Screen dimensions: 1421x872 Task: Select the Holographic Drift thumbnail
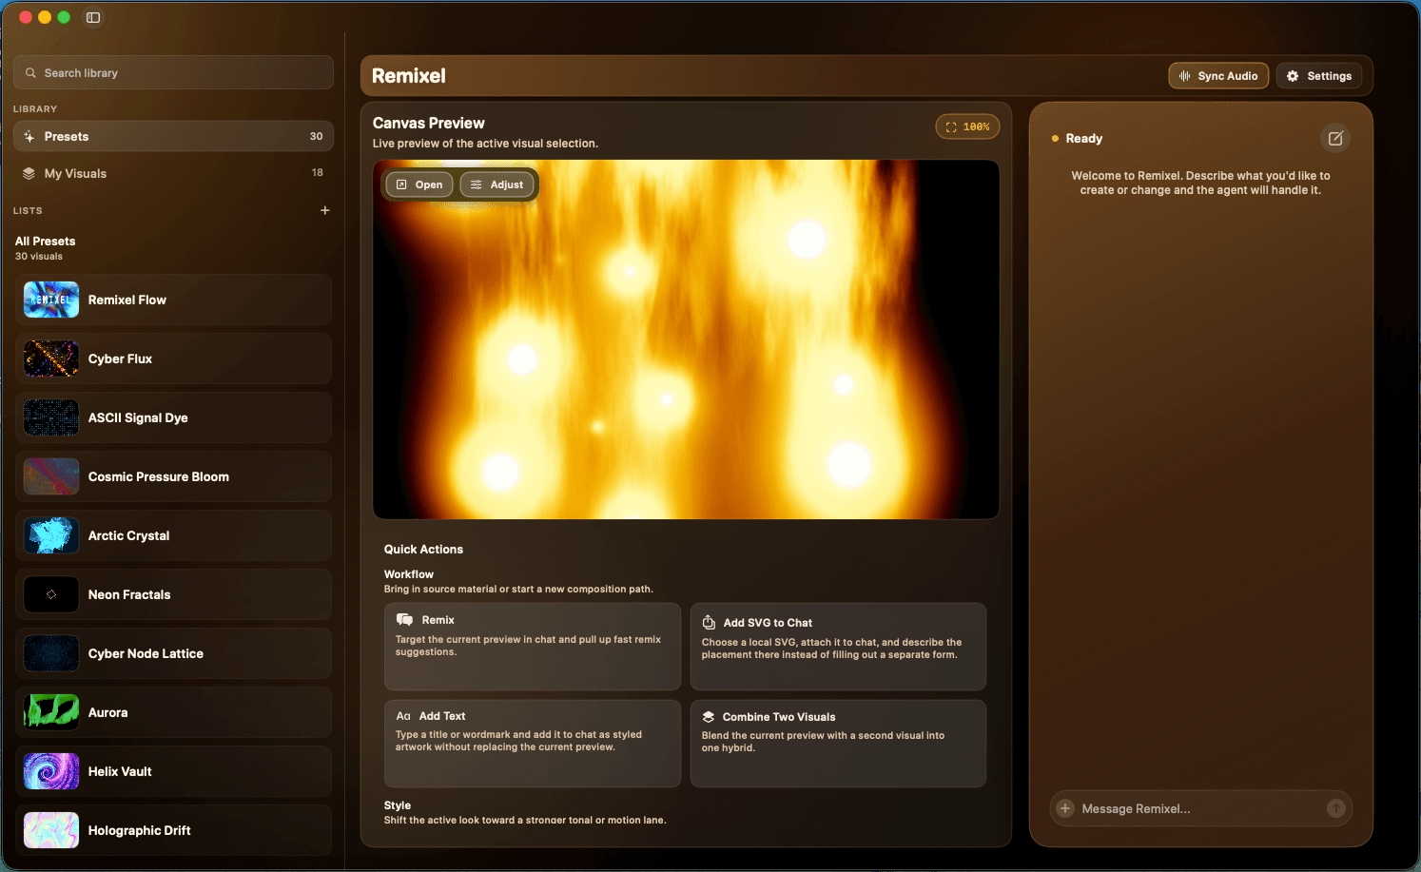[x=51, y=830]
